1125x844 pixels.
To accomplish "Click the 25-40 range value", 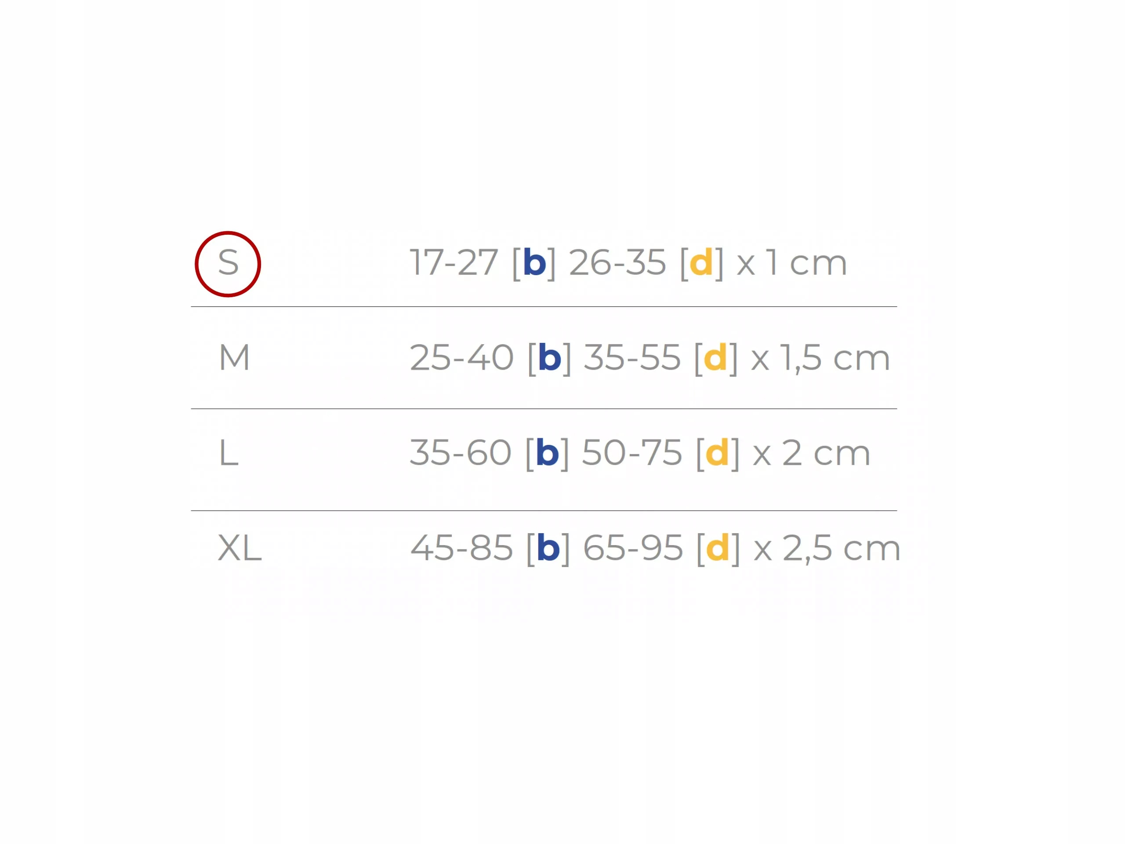I will [x=462, y=358].
